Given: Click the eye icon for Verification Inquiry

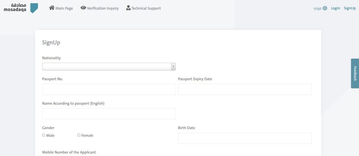Looking at the screenshot, I should click(83, 8).
